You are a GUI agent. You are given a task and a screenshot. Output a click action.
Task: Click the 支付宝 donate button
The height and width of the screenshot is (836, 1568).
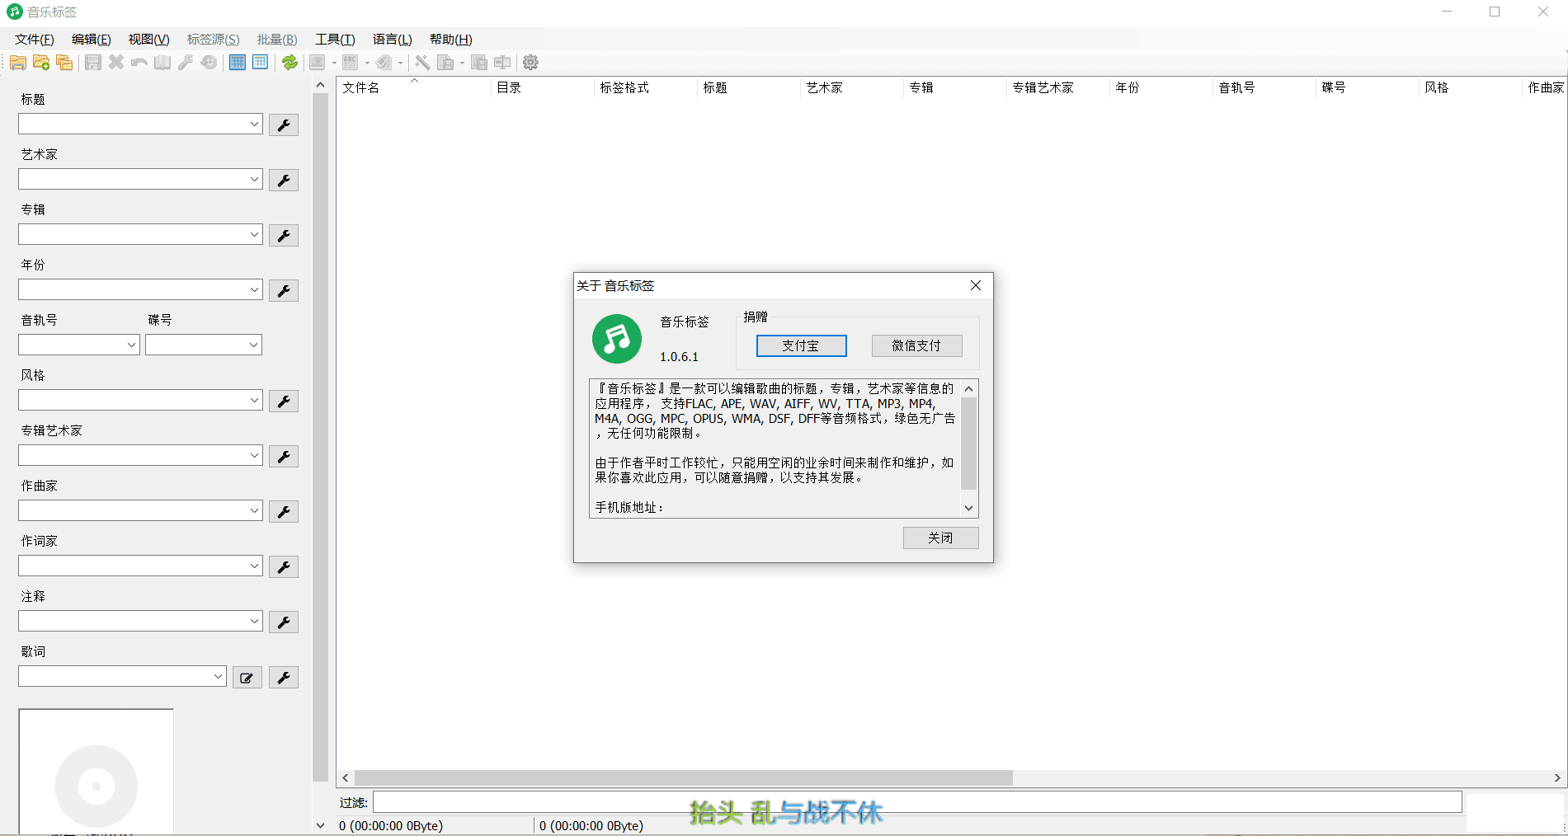(x=801, y=345)
